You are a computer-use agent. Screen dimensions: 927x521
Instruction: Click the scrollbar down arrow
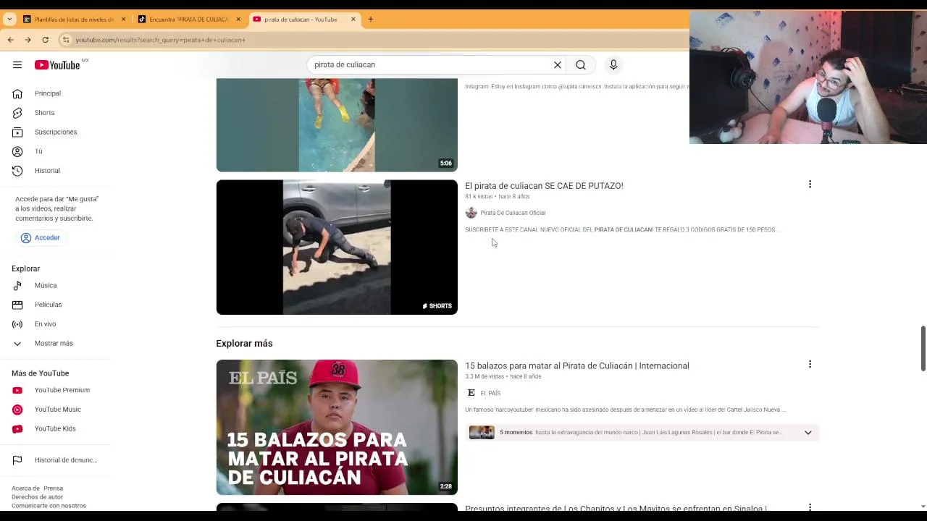(x=923, y=507)
